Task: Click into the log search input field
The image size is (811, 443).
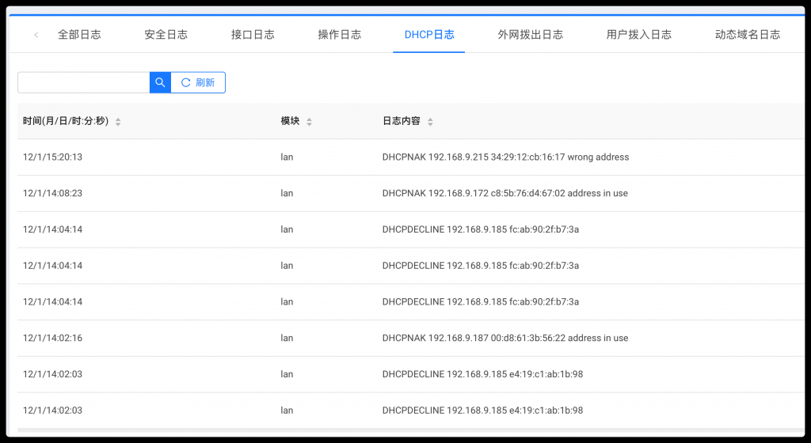Action: coord(83,82)
